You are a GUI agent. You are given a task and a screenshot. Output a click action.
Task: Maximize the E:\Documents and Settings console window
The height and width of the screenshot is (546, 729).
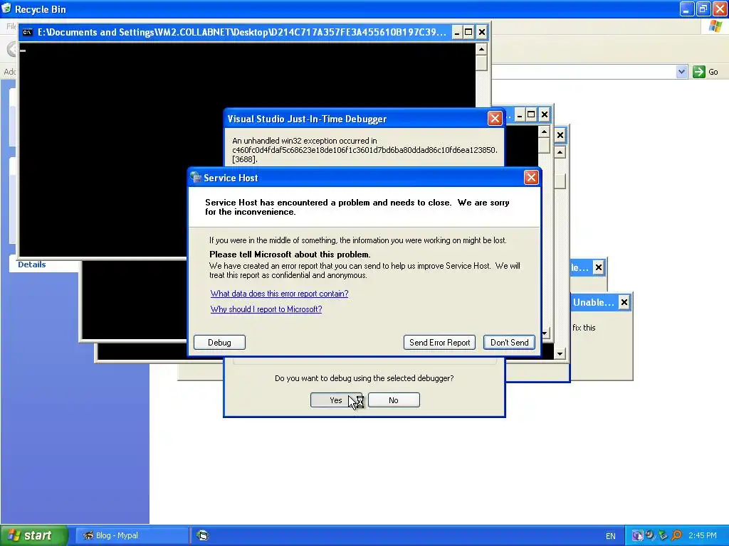[468, 32]
